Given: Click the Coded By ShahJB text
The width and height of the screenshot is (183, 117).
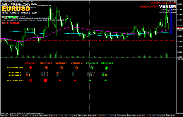Looking at the screenshot, I should pyautogui.click(x=168, y=10).
